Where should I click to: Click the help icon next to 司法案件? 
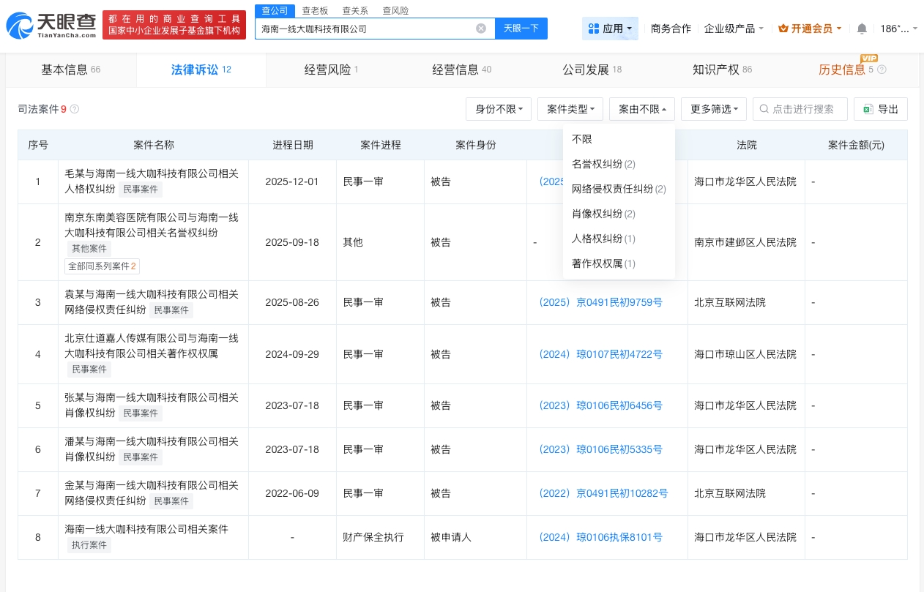(74, 109)
